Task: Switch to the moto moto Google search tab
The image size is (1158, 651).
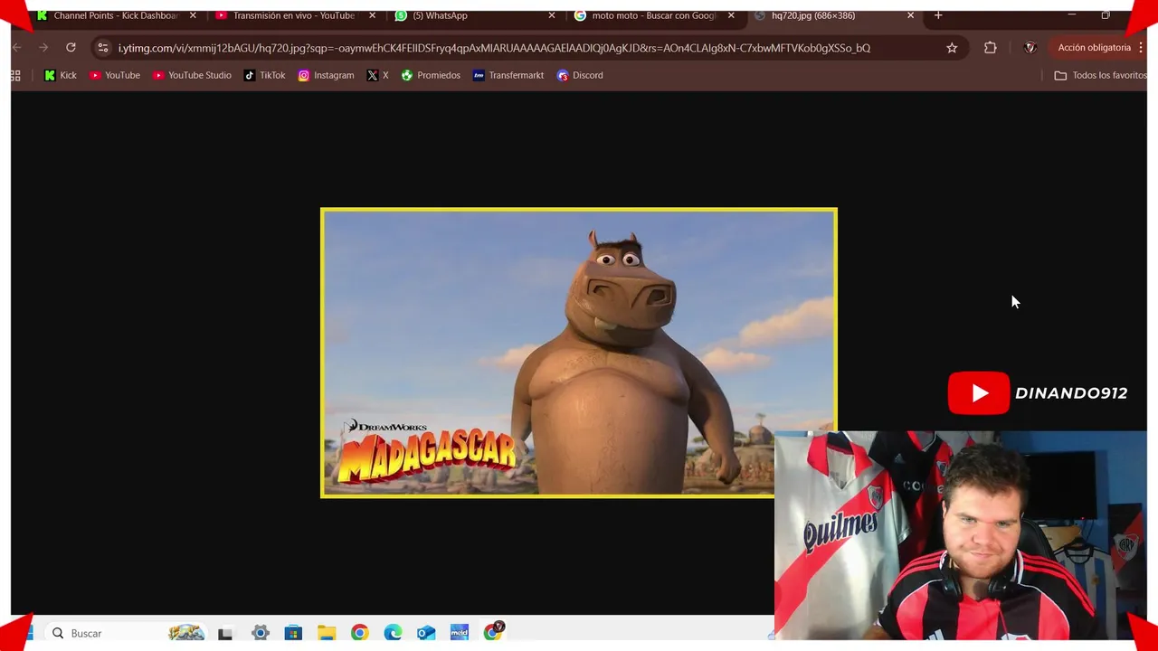Action: (x=653, y=15)
